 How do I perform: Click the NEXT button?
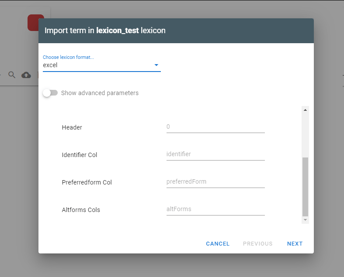tap(295, 244)
